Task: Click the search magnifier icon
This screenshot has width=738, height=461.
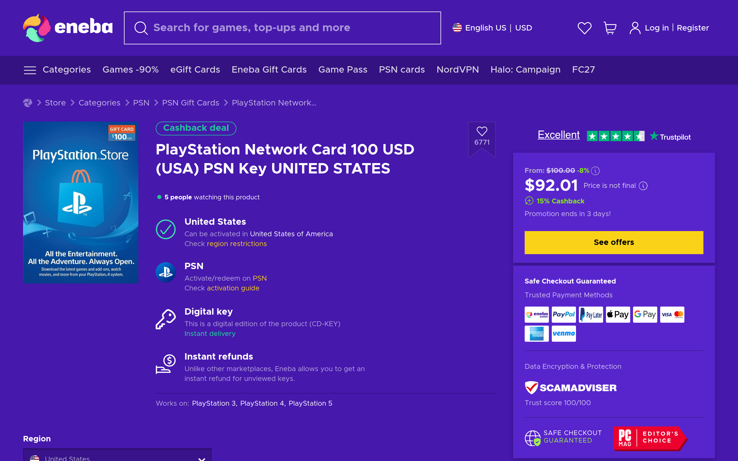Action: tap(141, 28)
